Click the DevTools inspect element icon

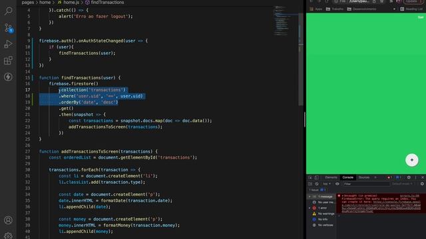310,177
